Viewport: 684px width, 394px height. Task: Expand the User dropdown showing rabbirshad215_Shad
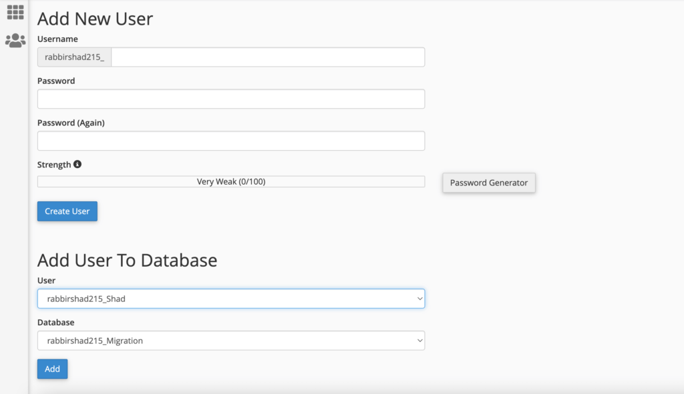coord(231,299)
